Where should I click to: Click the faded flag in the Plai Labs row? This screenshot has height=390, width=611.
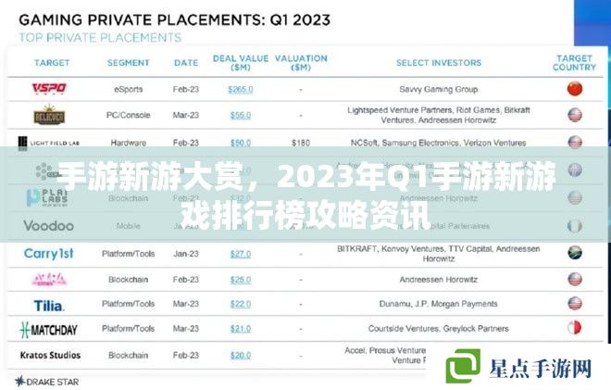coord(575,197)
